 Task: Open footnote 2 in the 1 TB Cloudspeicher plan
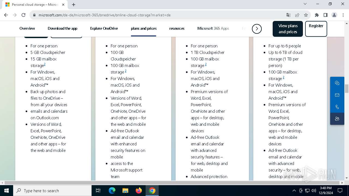coord(206,65)
